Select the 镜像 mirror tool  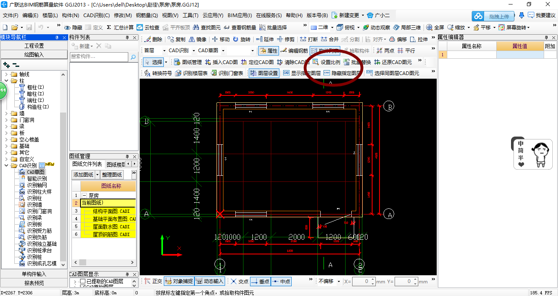197,40
